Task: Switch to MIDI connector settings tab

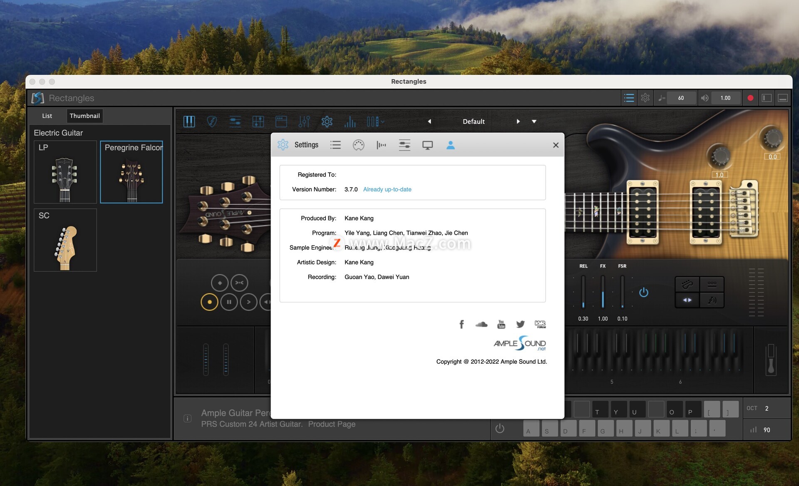Action: 358,145
